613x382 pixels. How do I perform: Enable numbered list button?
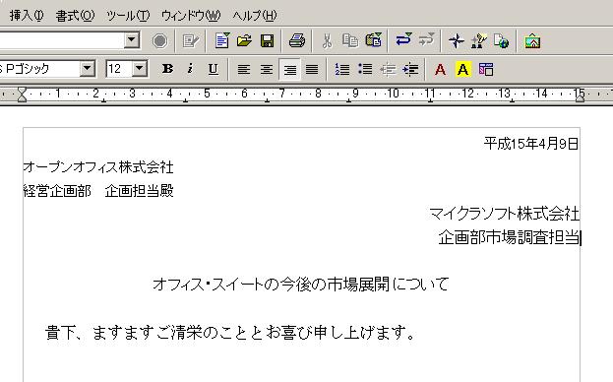coord(342,70)
